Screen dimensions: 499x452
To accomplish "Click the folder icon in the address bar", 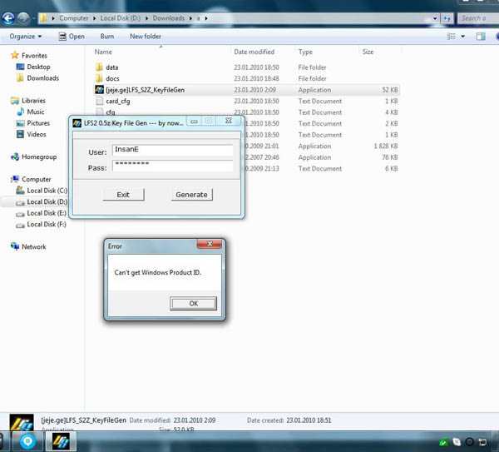I will 43,18.
